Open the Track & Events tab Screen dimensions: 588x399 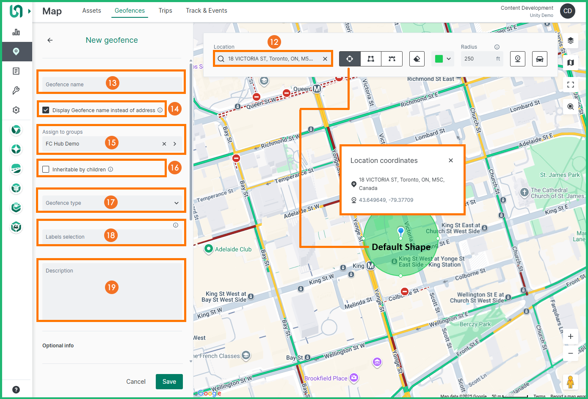click(206, 11)
